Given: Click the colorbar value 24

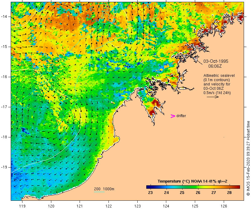Looking at the screenshot, I should tap(167, 193).
